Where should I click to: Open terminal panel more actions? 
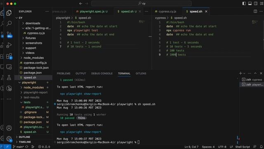pos(249,73)
